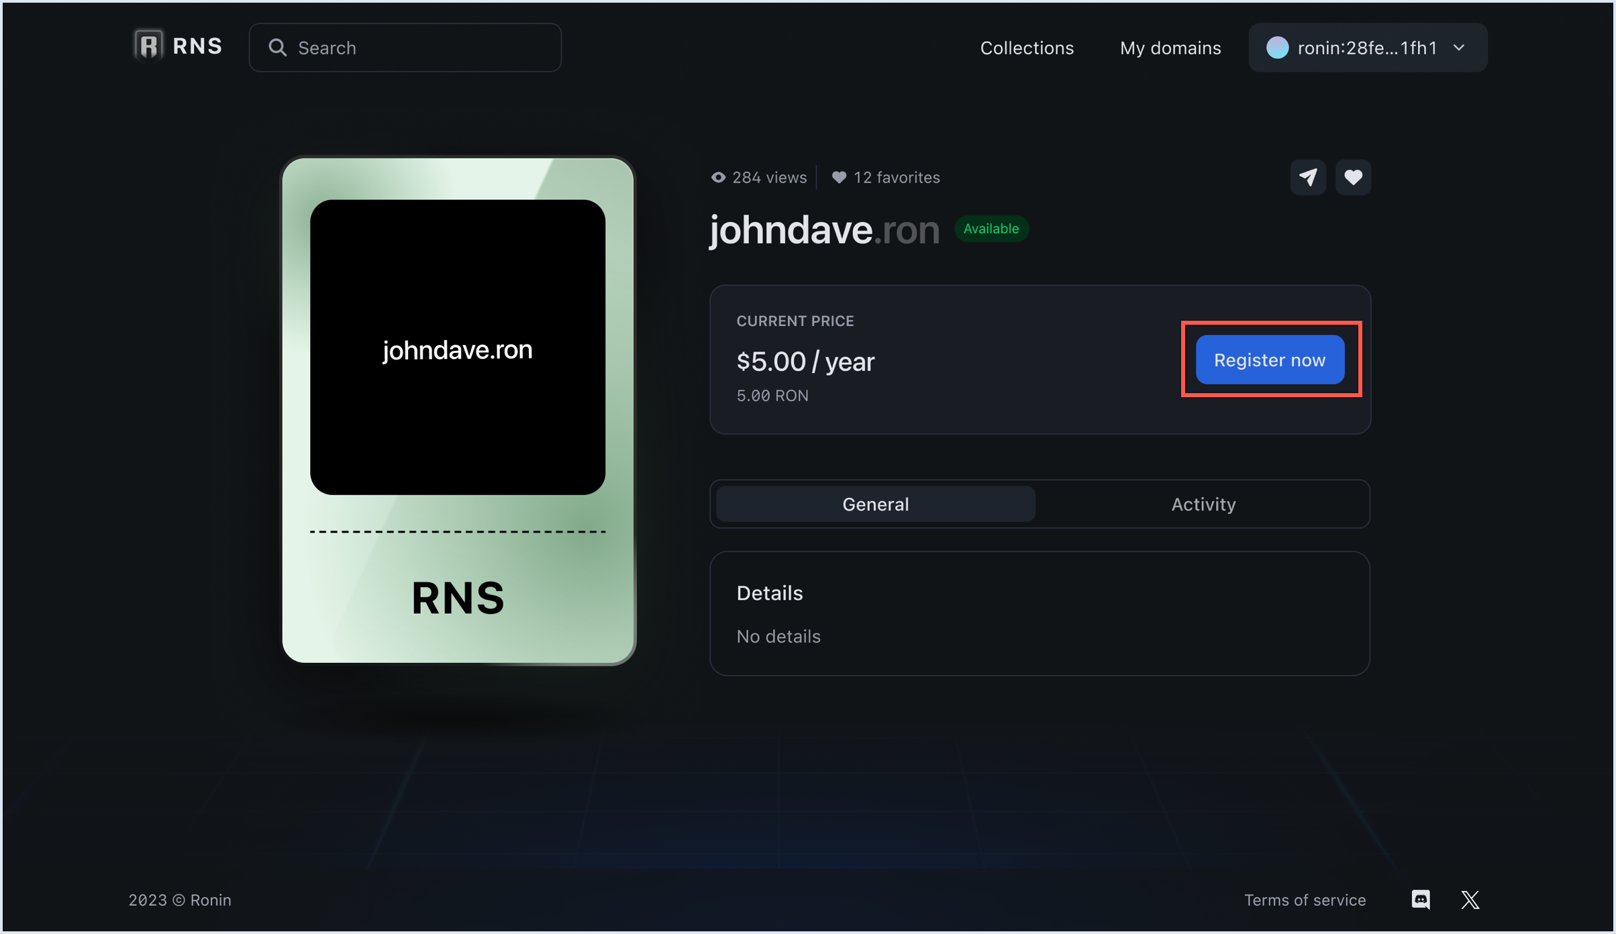Screen dimensions: 1616x934
Task: Click the CURRENT PRICE label
Action: coord(795,321)
